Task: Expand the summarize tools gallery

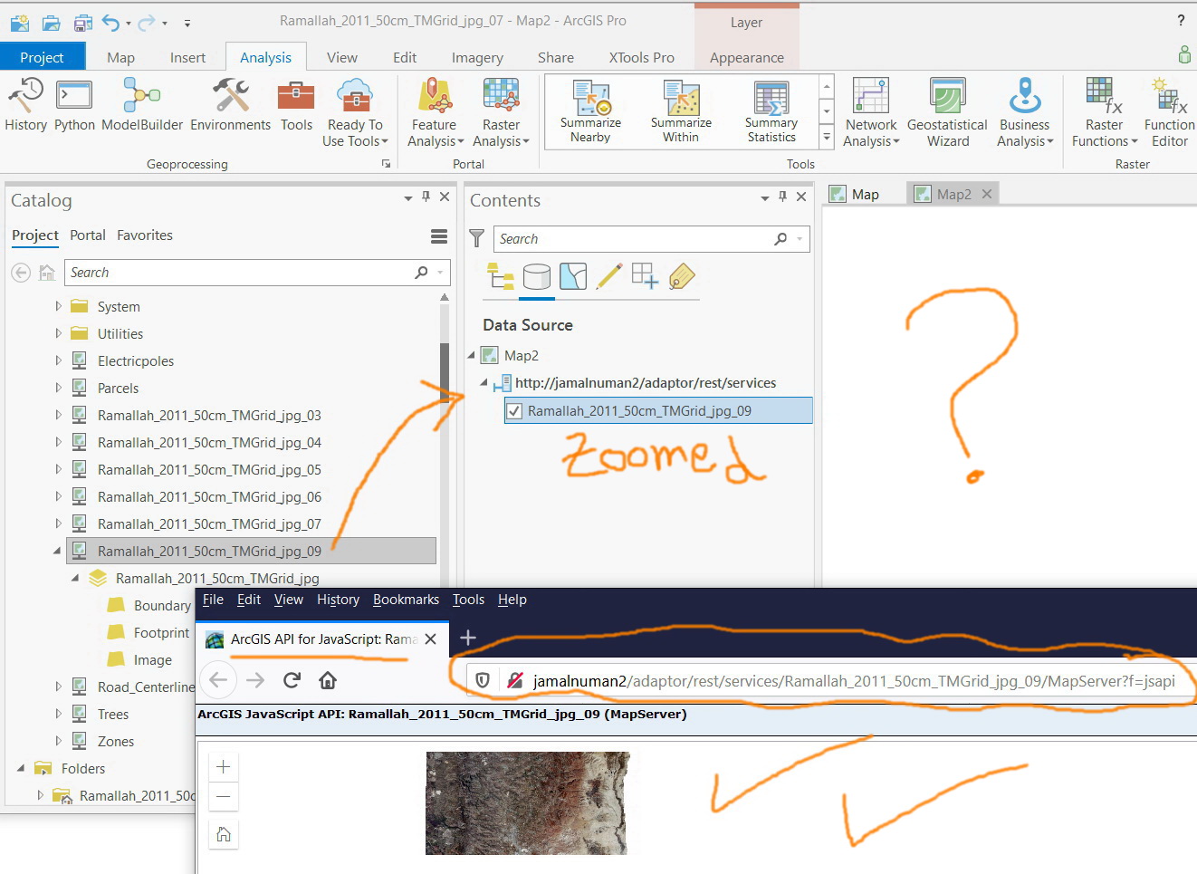Action: pyautogui.click(x=827, y=138)
